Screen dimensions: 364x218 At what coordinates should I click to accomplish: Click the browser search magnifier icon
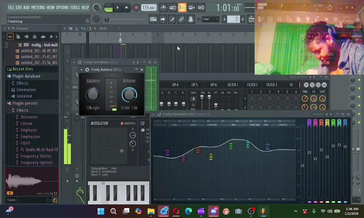(x=55, y=200)
